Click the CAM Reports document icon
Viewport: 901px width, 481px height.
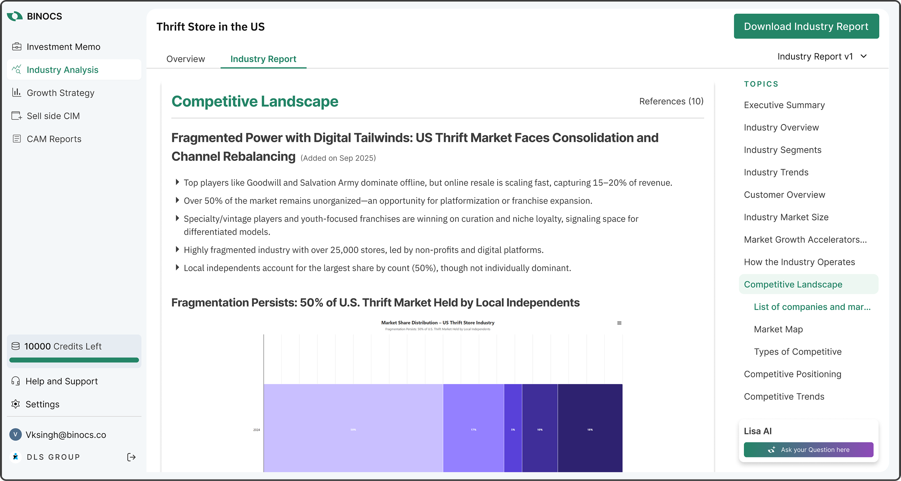pos(16,138)
